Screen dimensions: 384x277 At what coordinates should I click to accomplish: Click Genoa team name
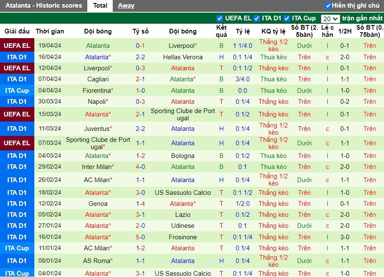pos(98,204)
